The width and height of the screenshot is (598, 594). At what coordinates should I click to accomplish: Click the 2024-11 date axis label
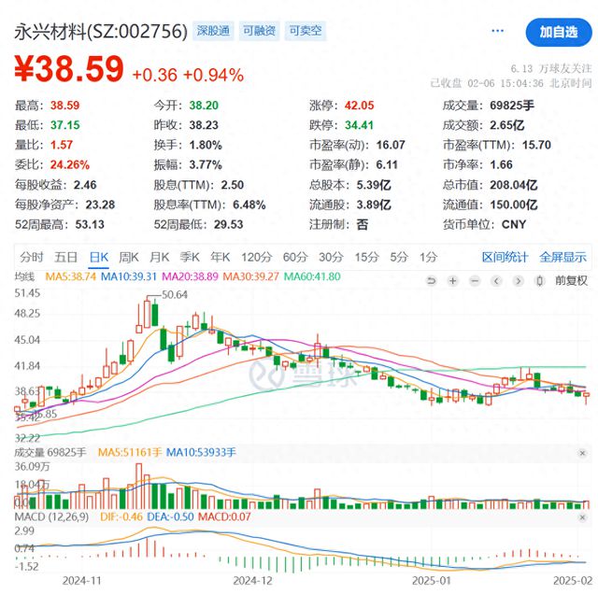[82, 581]
